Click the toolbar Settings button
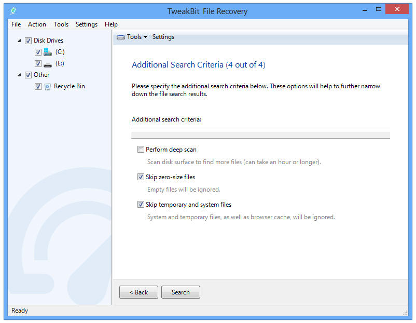 163,37
